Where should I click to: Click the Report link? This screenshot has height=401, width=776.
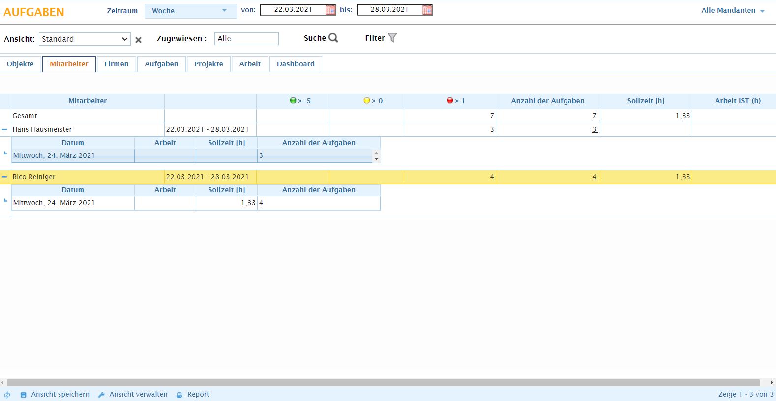(x=198, y=395)
